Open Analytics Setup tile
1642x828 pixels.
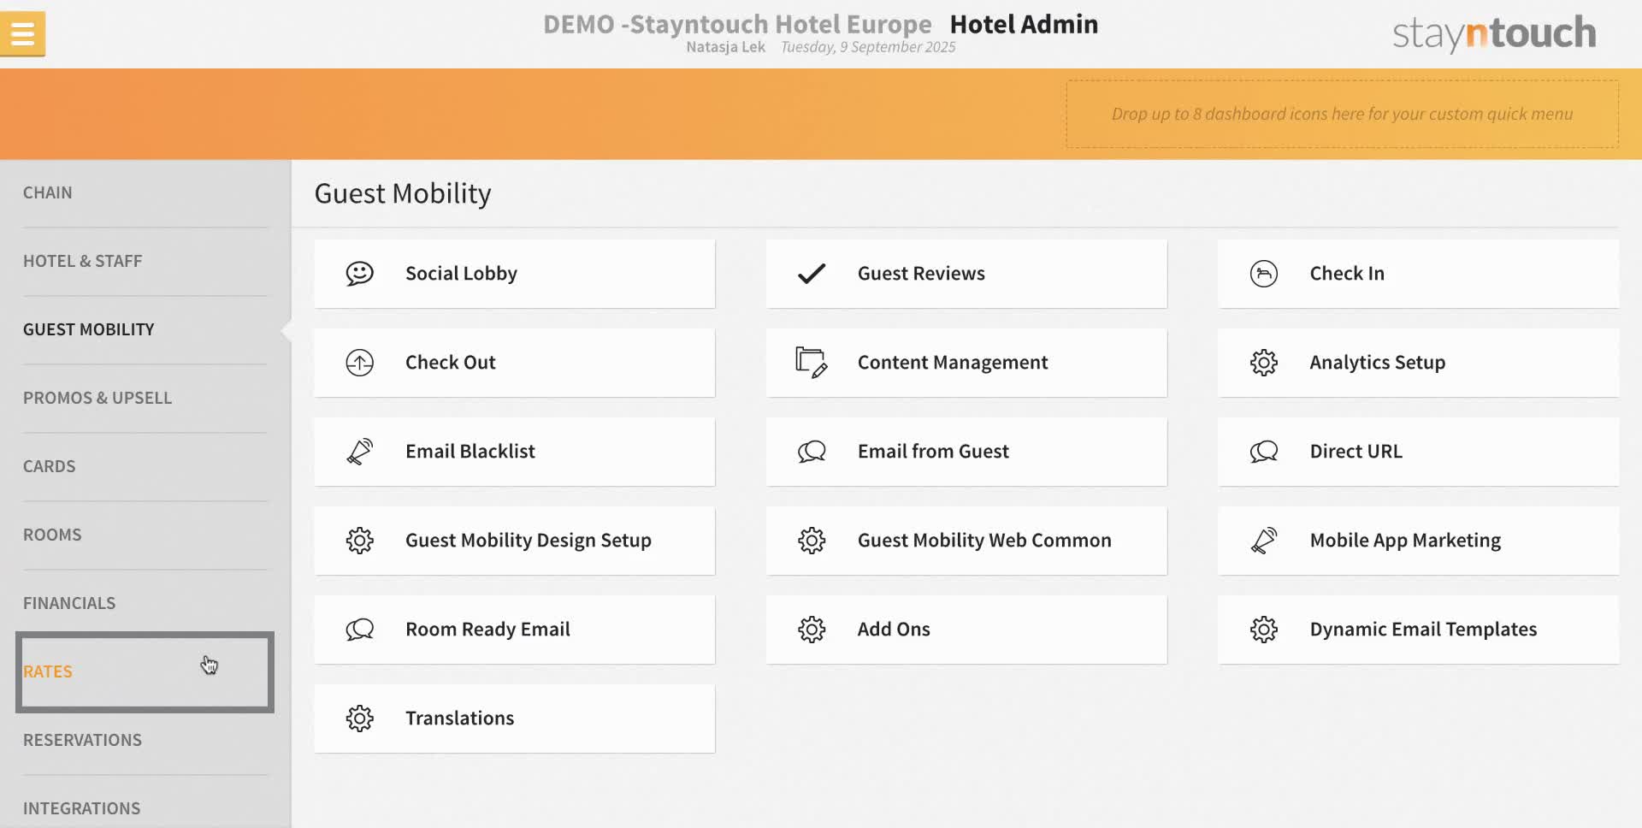[1418, 363]
